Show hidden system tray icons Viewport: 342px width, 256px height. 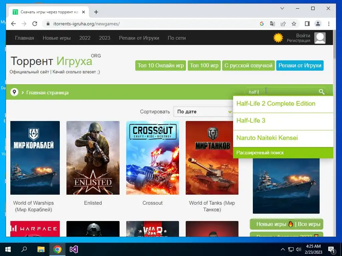click(283, 249)
